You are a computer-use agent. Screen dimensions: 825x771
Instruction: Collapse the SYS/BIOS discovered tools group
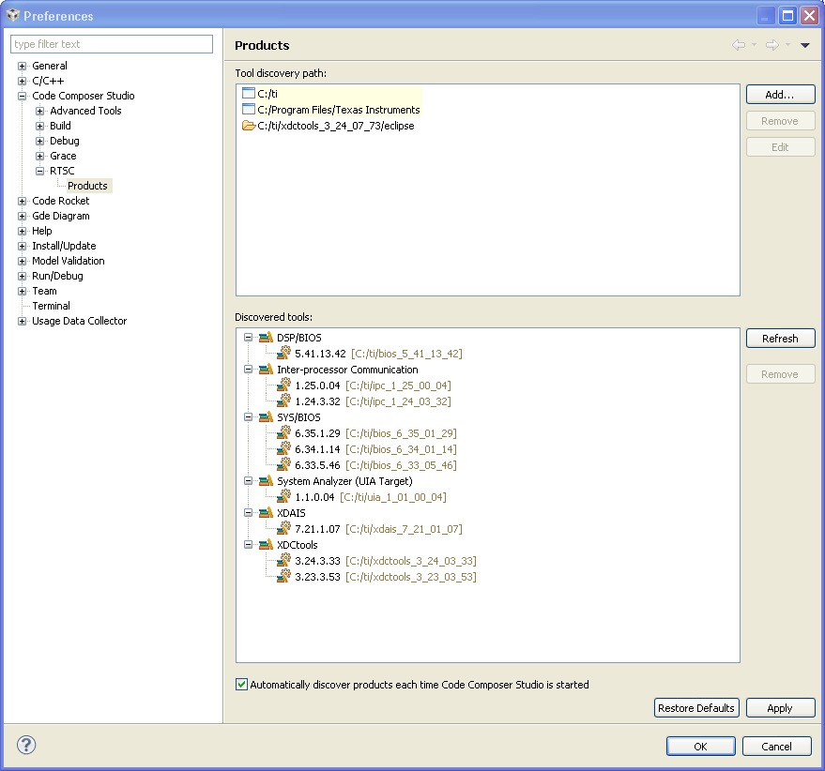[x=249, y=417]
